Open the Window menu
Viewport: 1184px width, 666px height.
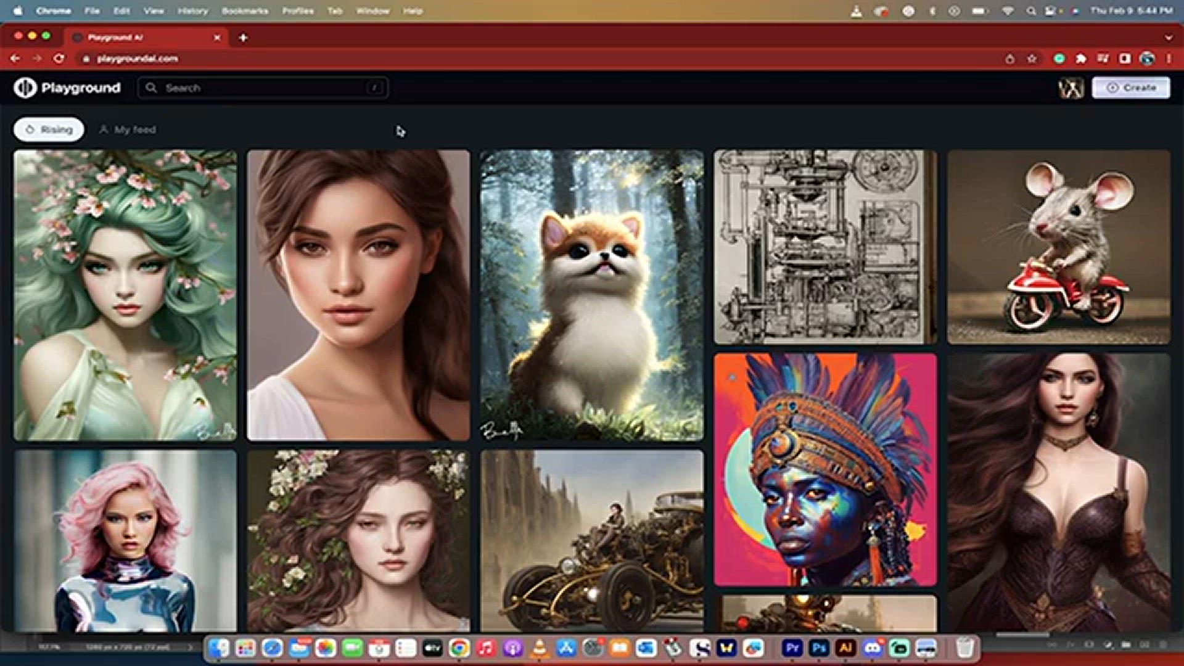(372, 10)
